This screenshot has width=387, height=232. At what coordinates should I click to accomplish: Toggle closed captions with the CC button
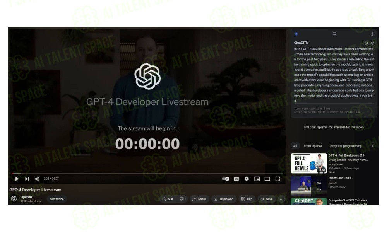236,179
